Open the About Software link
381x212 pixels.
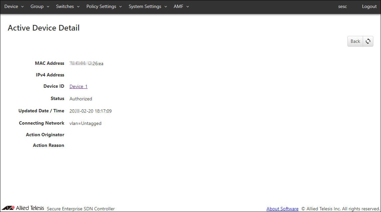(x=282, y=209)
